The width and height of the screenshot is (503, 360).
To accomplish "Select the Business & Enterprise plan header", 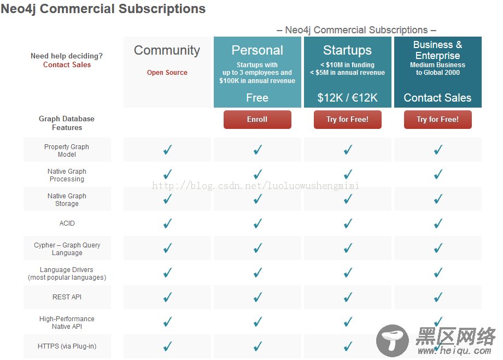I will coord(438,72).
